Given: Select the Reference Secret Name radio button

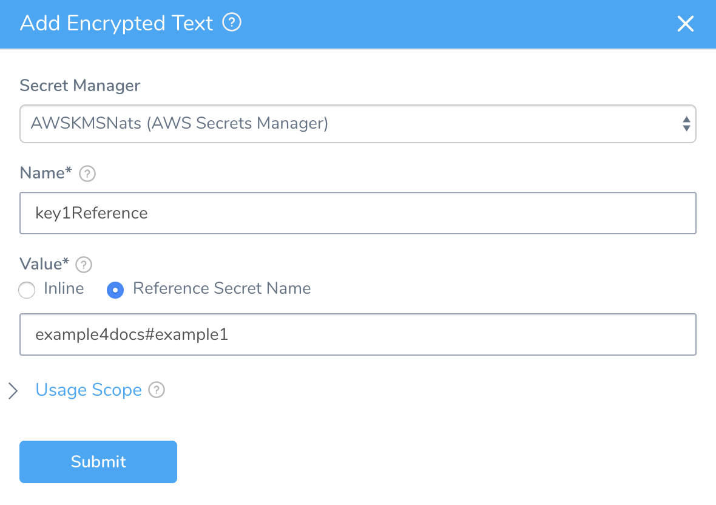Looking at the screenshot, I should 115,290.
